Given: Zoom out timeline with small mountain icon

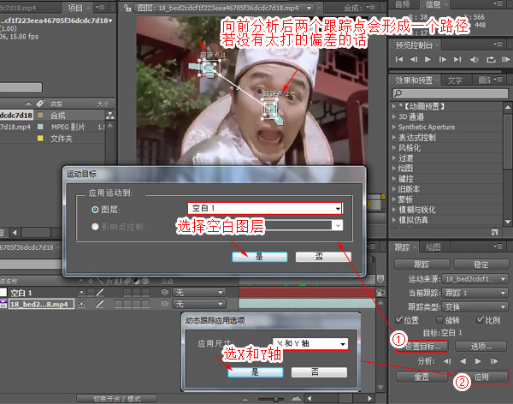Looking at the screenshot, I should pos(245,399).
